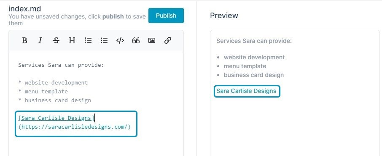Insert a code block
The image size is (382, 156).
pyautogui.click(x=120, y=40)
